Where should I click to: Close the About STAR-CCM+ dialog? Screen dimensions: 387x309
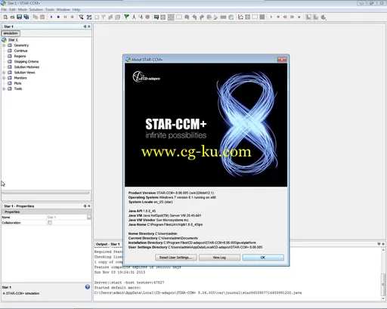point(282,60)
